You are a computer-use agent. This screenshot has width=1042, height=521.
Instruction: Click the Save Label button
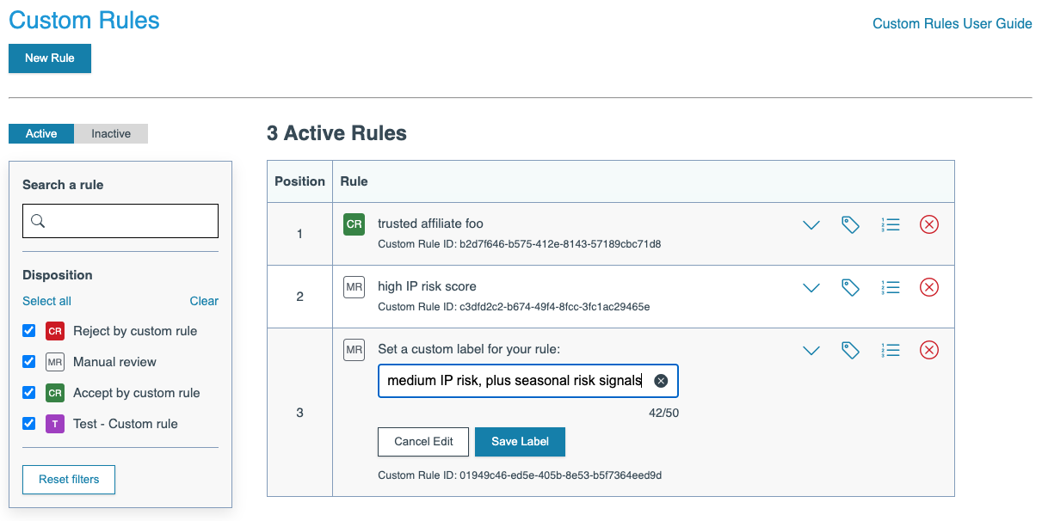pyautogui.click(x=520, y=442)
